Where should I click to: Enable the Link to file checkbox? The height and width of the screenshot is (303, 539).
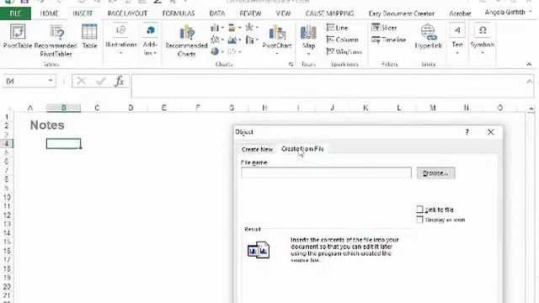click(x=419, y=210)
